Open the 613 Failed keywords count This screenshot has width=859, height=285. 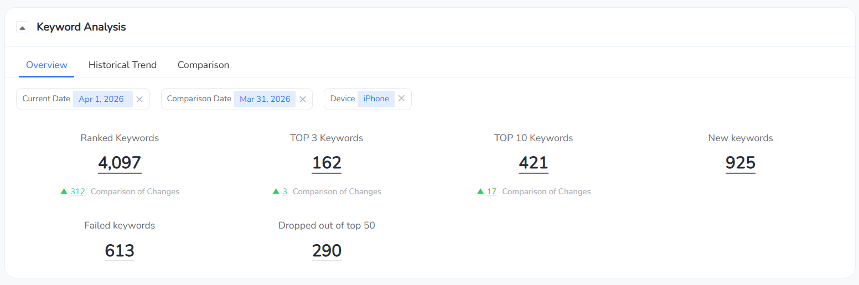point(120,251)
